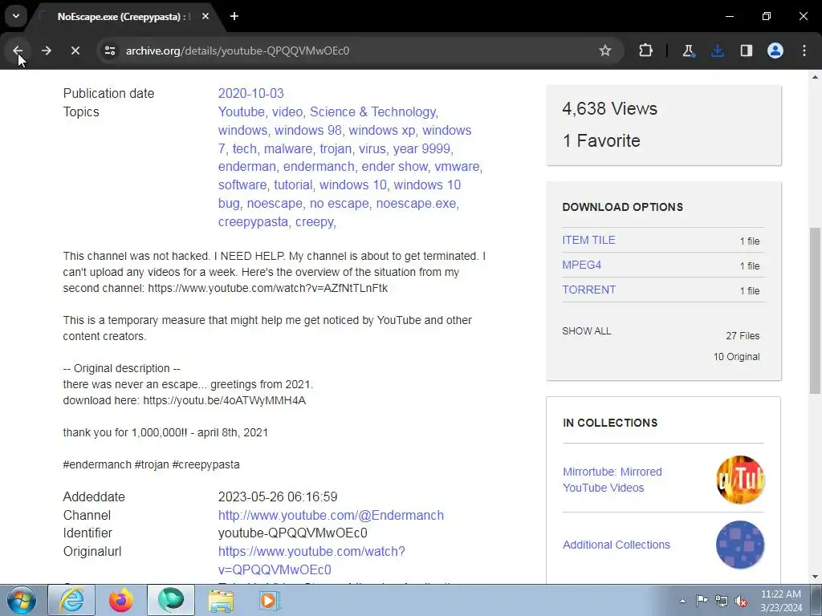Click SHOW ALL download files
Viewport: 822px width, 616px height.
click(x=586, y=331)
